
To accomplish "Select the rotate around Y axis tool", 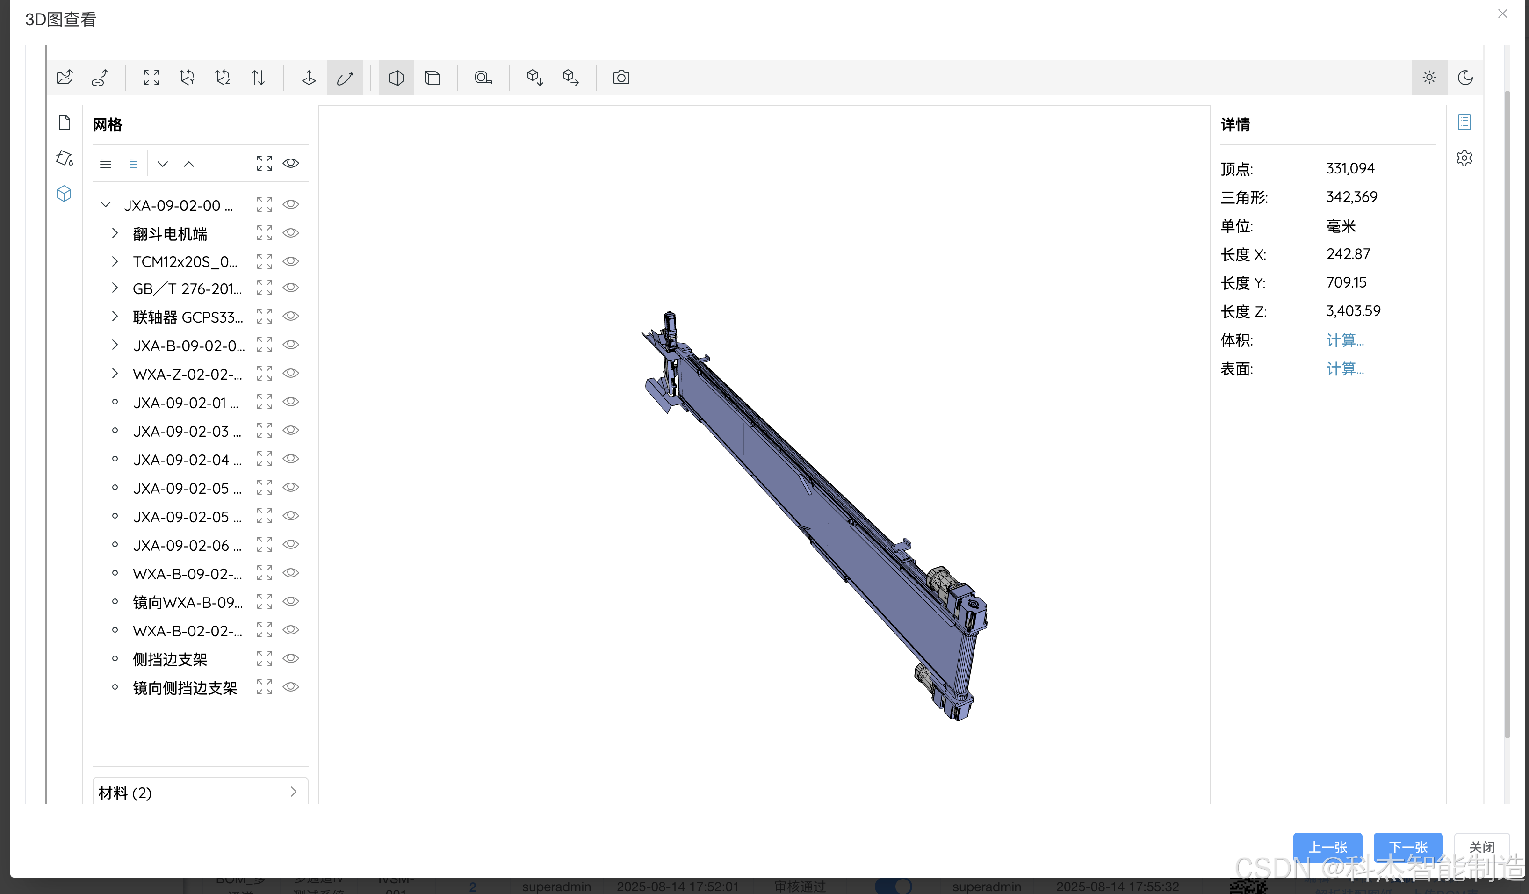I will [x=187, y=77].
